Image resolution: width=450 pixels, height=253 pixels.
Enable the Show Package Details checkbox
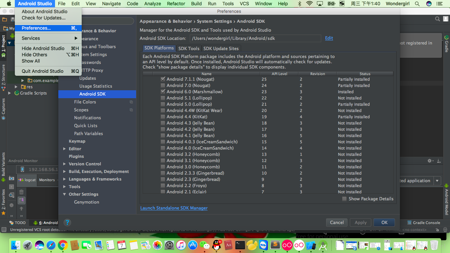[x=344, y=199]
